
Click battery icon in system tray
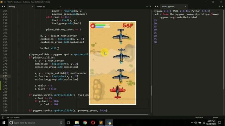coord(200,122)
